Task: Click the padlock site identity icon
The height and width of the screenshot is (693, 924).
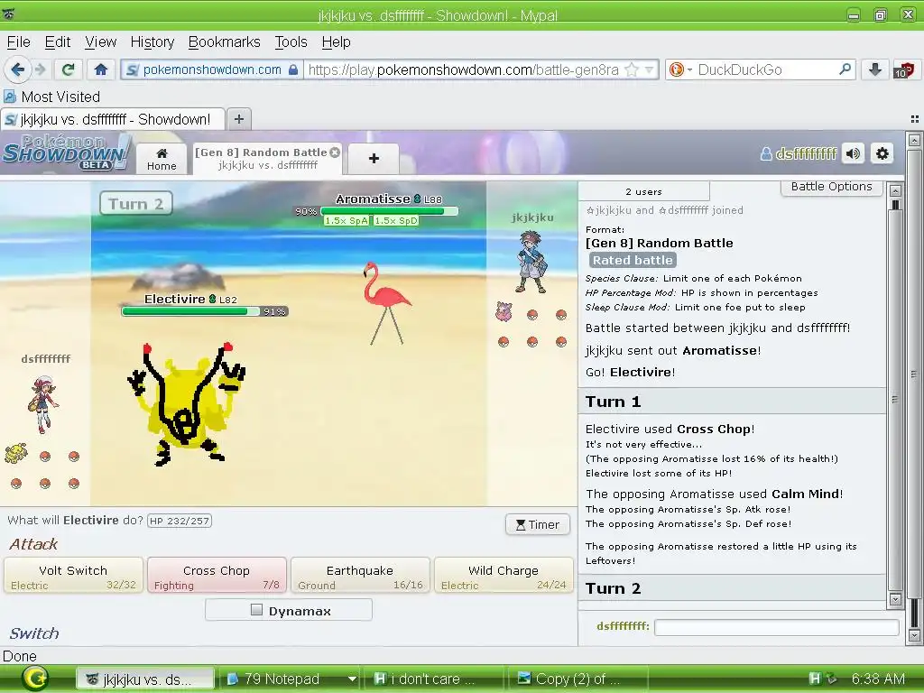Action: (293, 69)
